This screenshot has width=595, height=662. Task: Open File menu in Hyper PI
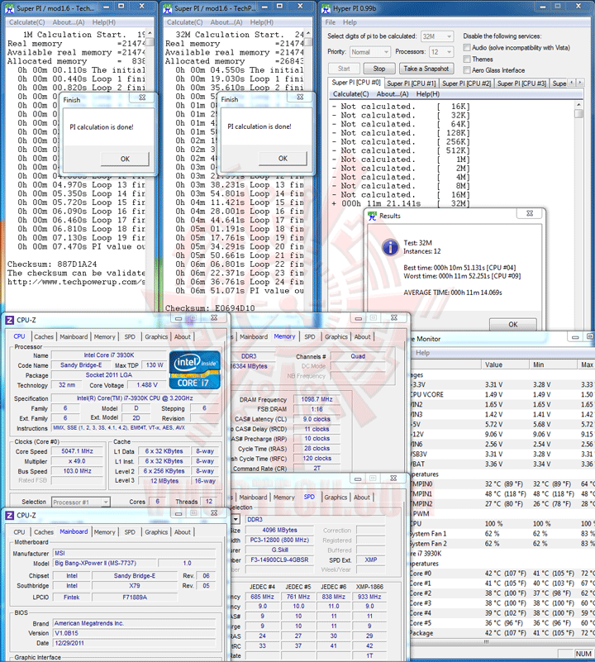pos(331,22)
